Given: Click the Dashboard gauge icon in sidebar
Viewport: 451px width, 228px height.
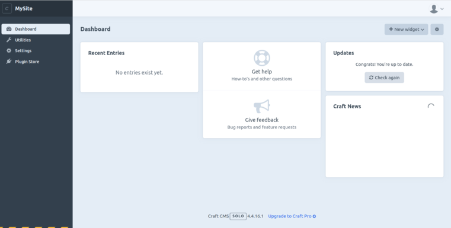Looking at the screenshot, I should pos(9,29).
